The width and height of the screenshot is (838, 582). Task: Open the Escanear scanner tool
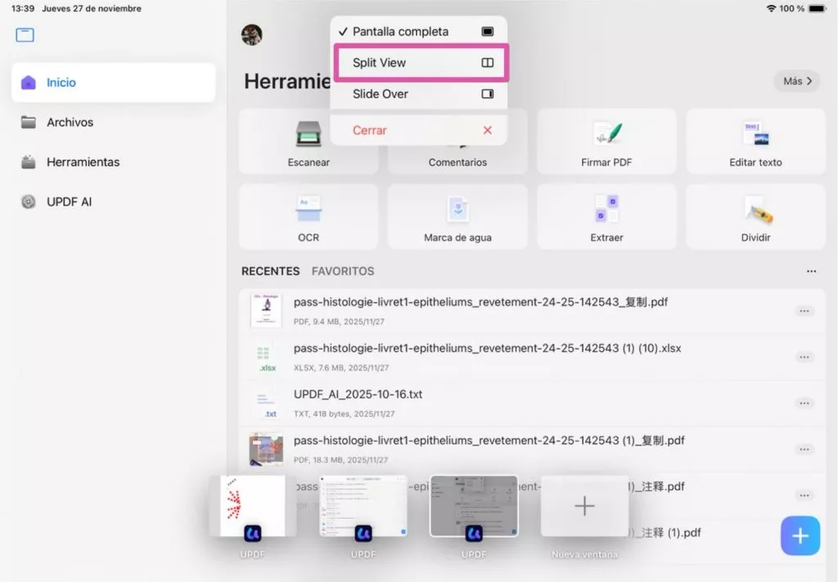309,142
